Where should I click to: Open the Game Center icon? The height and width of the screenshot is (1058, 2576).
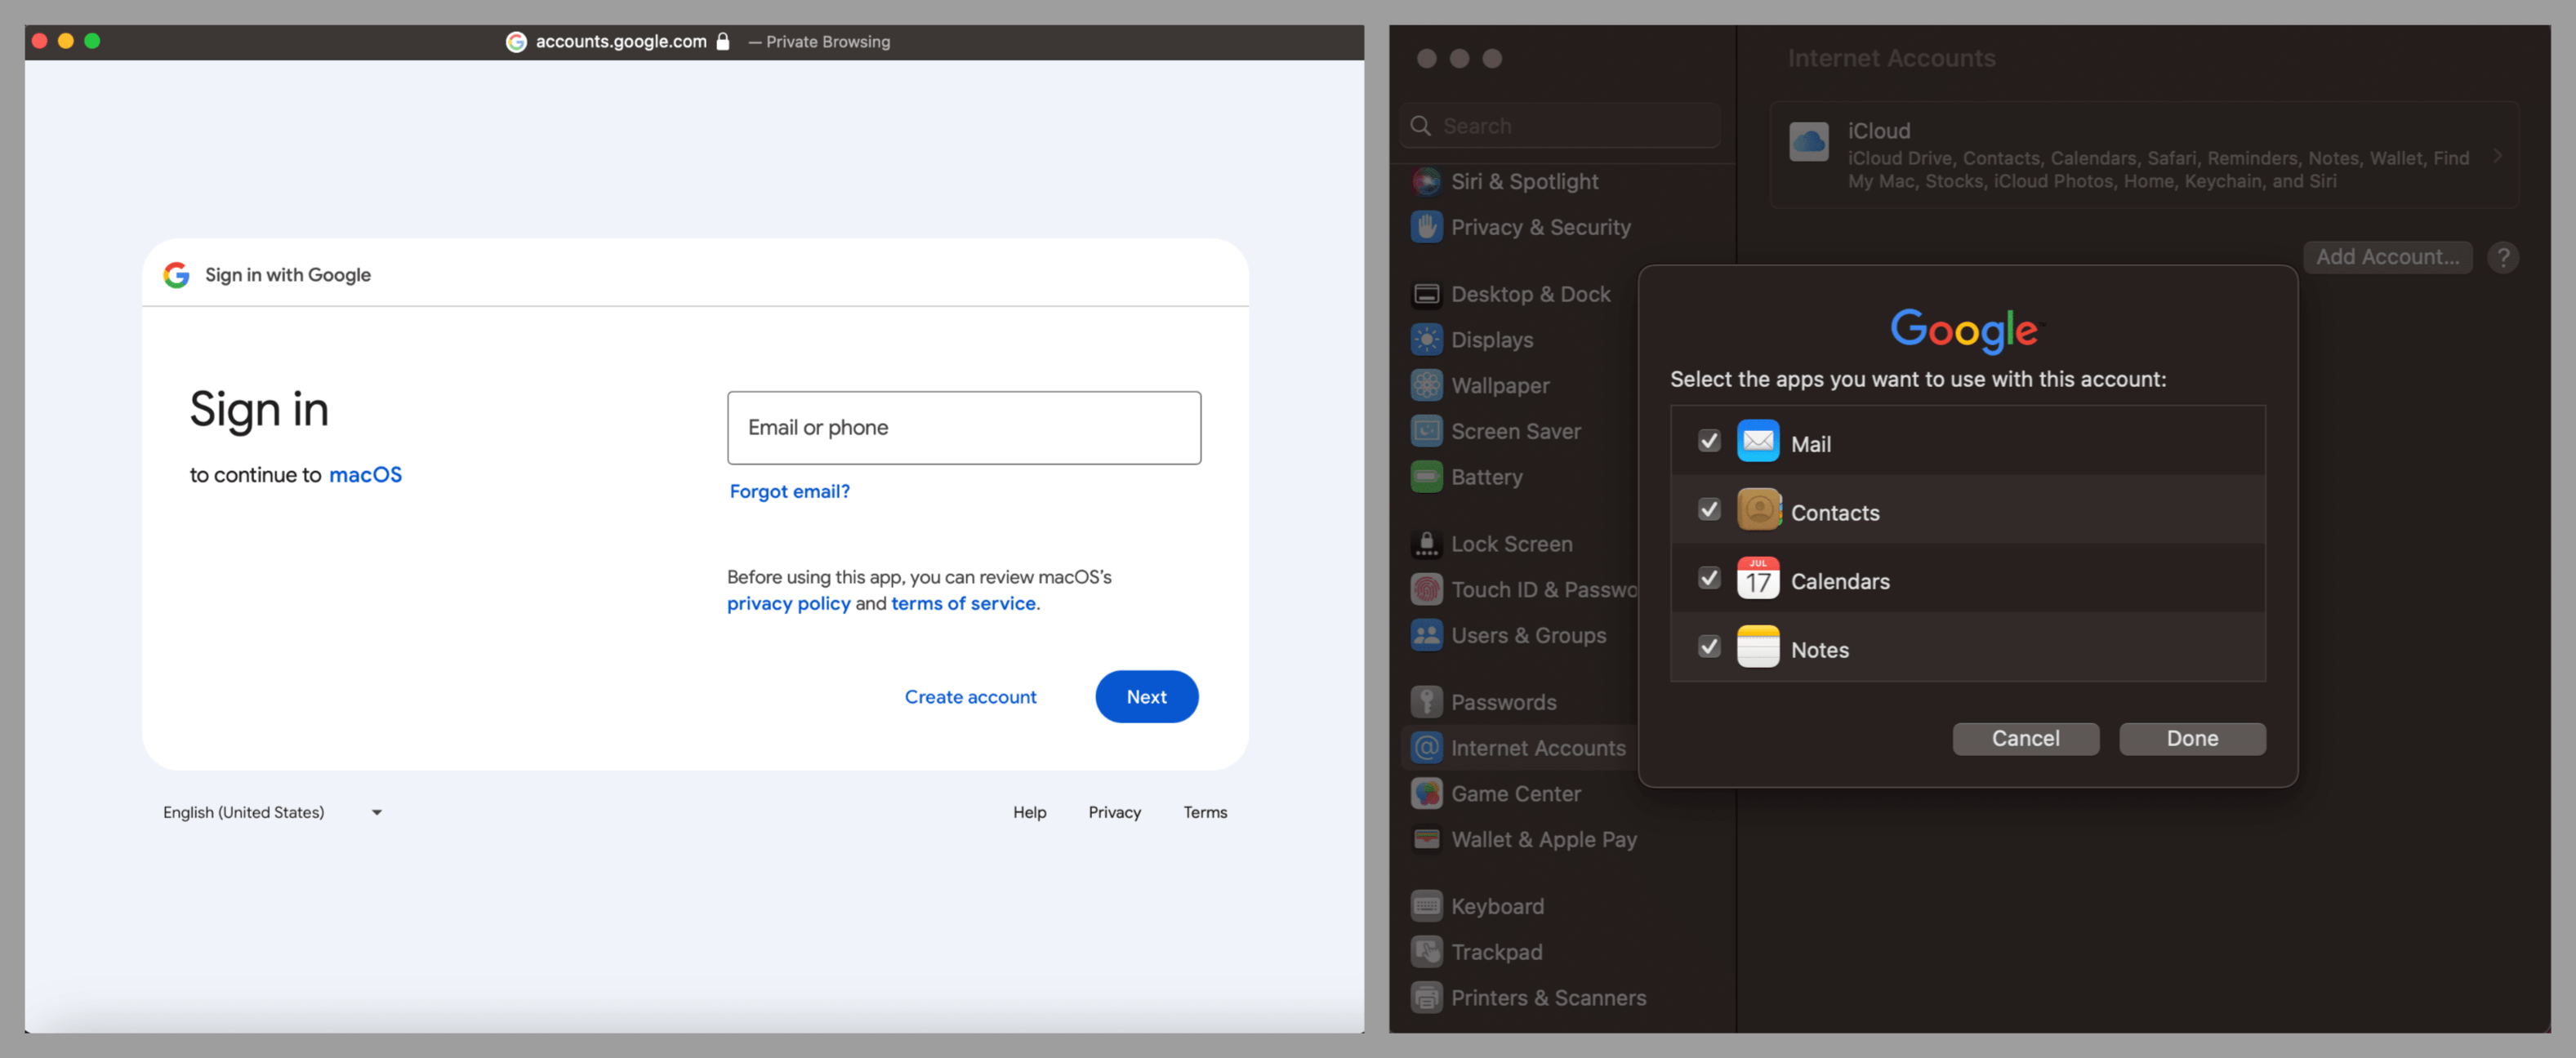click(x=1426, y=794)
